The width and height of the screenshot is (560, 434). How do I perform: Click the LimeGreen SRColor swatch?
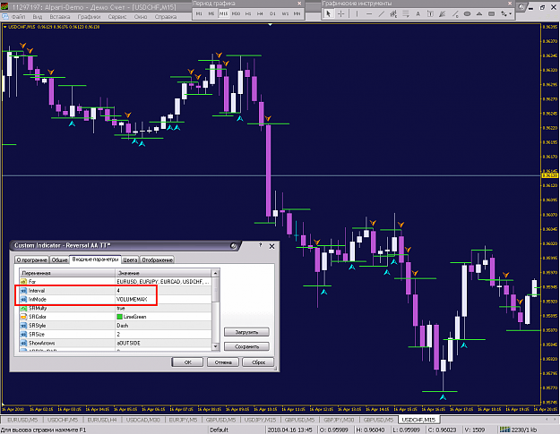point(120,317)
